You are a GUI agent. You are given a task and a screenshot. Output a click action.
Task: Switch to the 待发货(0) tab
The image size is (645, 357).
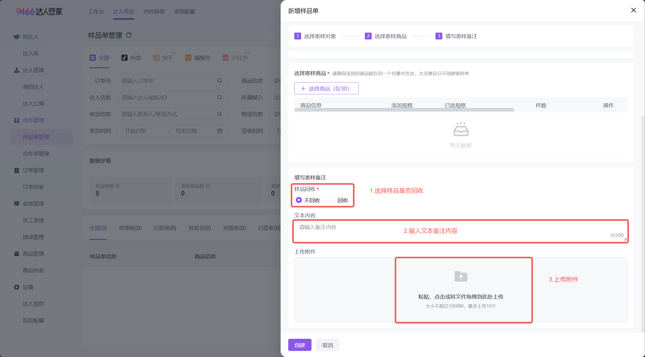200,228
